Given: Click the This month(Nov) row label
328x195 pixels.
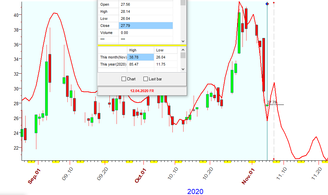Looking at the screenshot, I should (112, 57).
